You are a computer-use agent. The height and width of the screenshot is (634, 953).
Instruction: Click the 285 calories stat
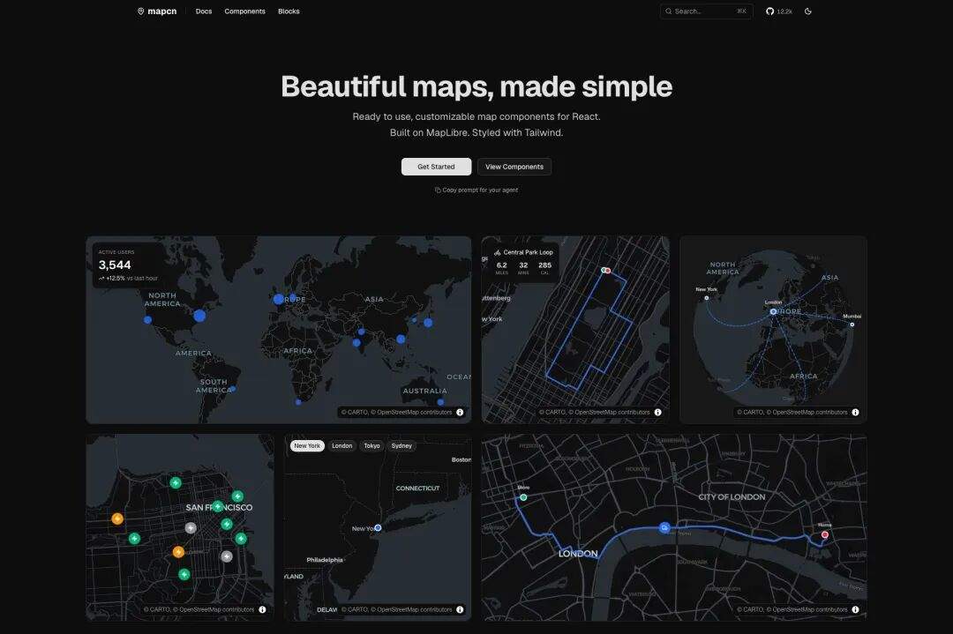[545, 268]
